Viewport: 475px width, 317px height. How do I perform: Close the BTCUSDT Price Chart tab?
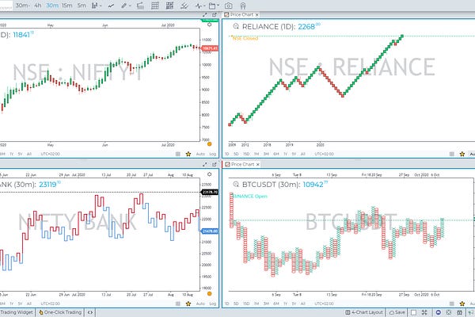[258, 164]
